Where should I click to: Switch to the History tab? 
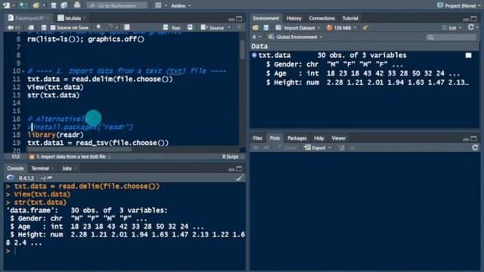[x=293, y=18]
